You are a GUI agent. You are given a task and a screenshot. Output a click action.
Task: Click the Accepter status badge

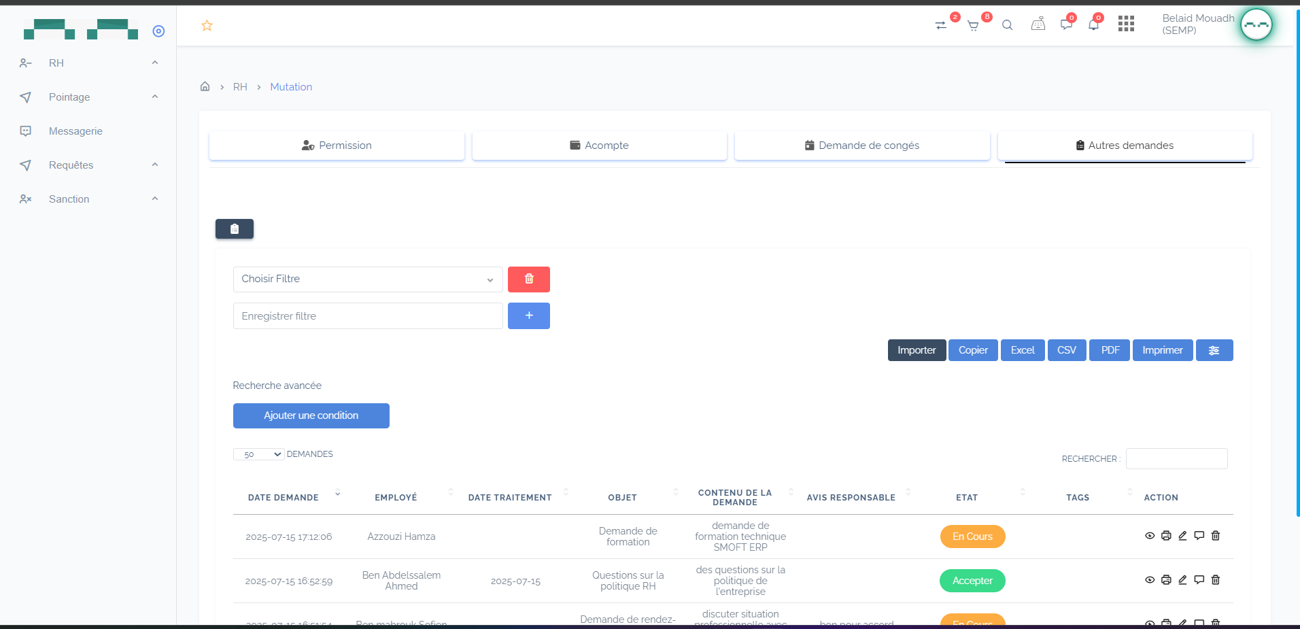[972, 581]
